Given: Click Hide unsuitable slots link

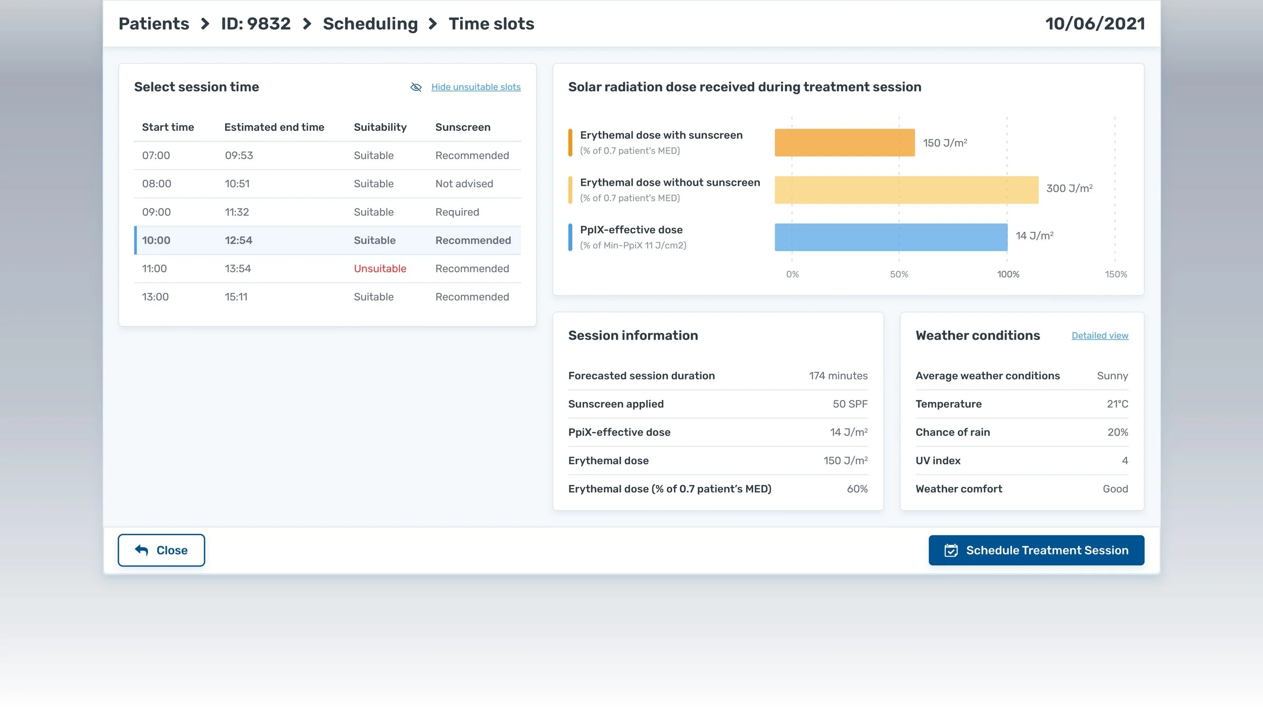Looking at the screenshot, I should [475, 87].
